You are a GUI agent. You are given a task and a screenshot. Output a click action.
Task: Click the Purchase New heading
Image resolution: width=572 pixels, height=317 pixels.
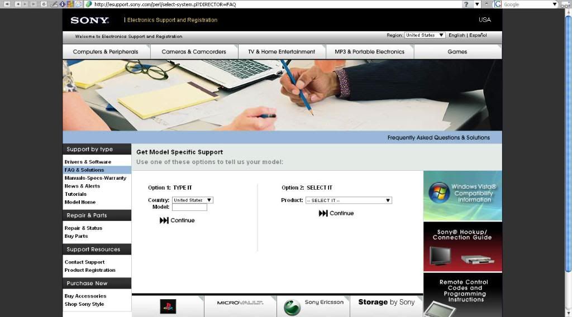click(x=87, y=283)
